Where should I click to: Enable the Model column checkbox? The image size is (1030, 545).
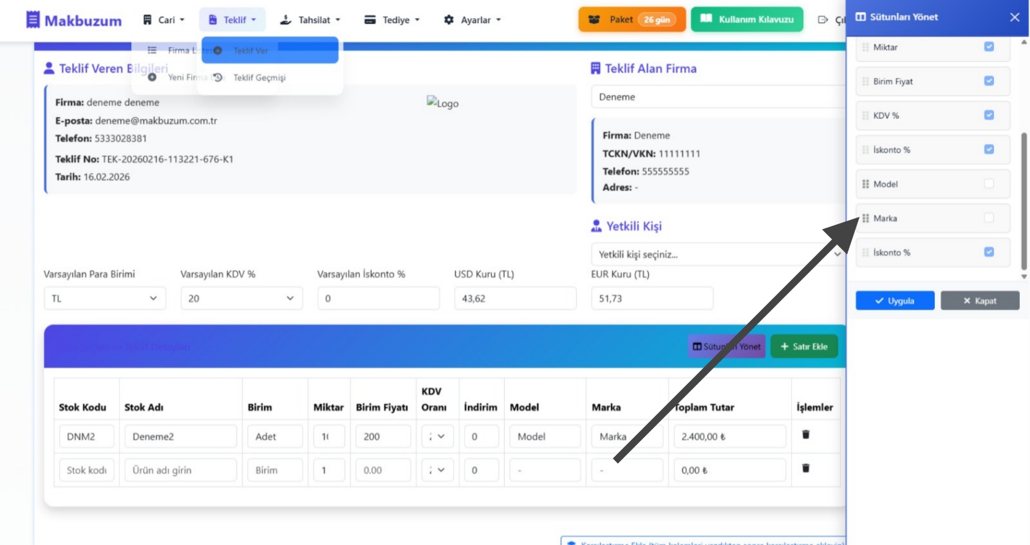pyautogui.click(x=989, y=184)
